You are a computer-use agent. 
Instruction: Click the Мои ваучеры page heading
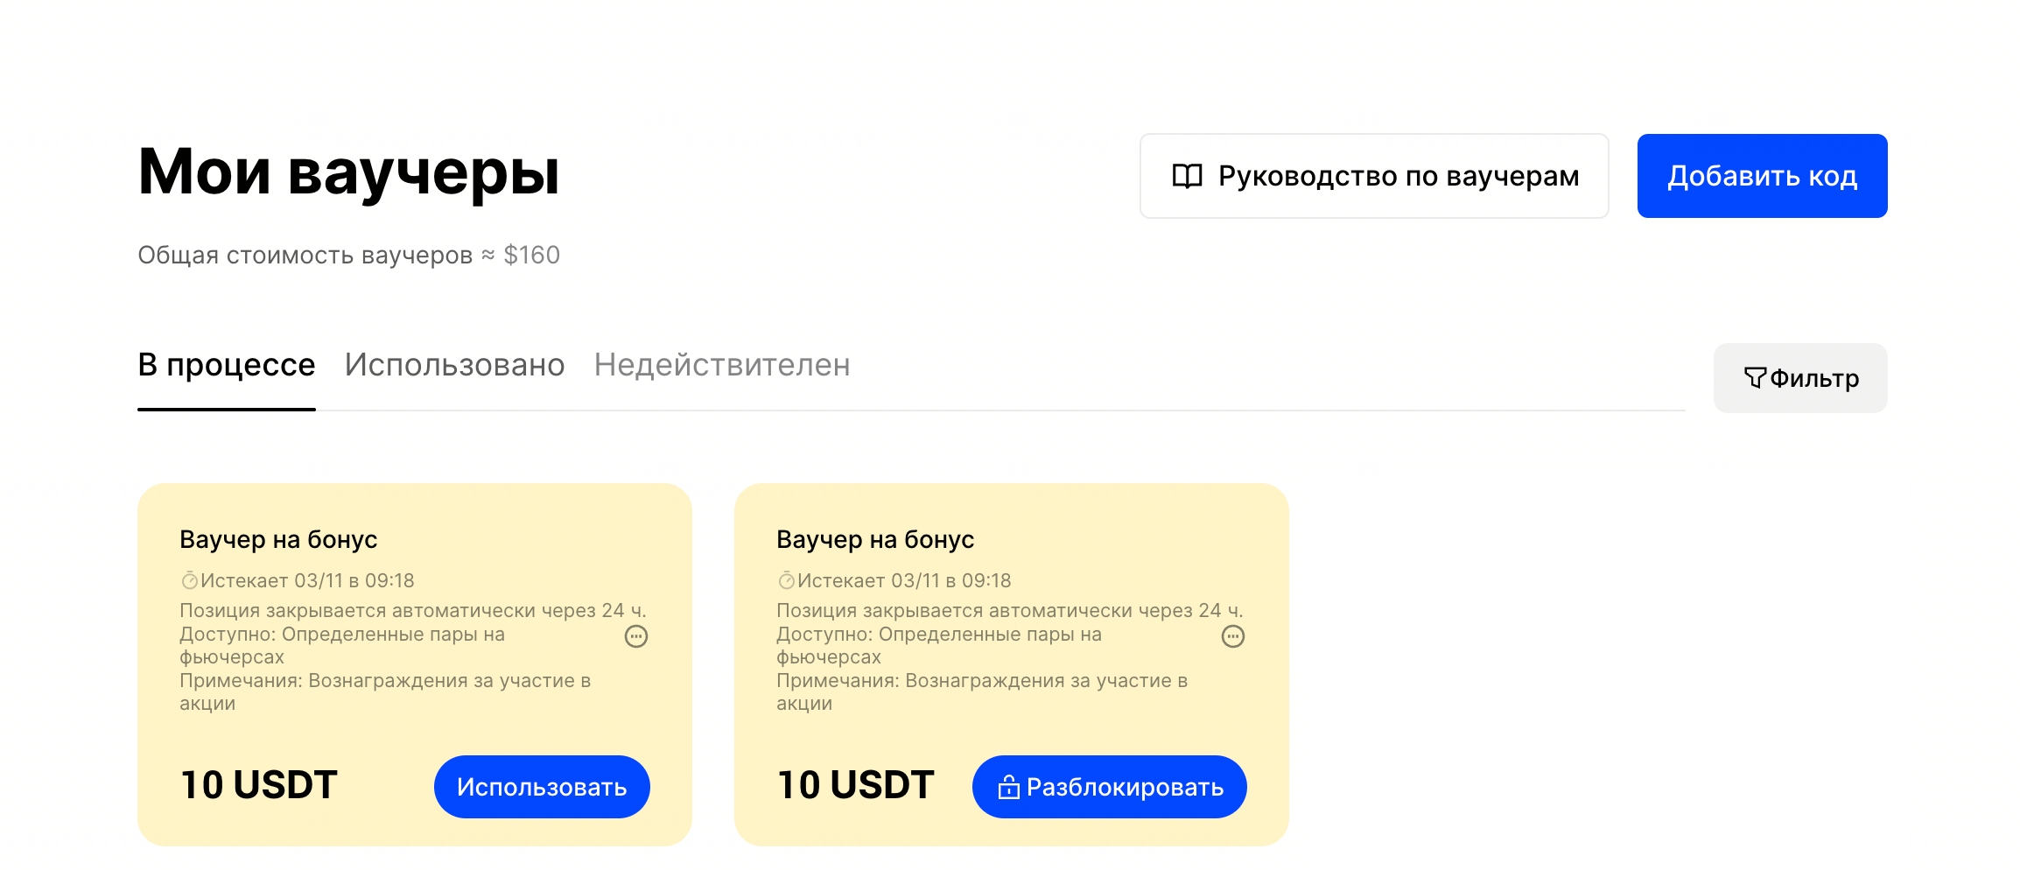point(348,172)
